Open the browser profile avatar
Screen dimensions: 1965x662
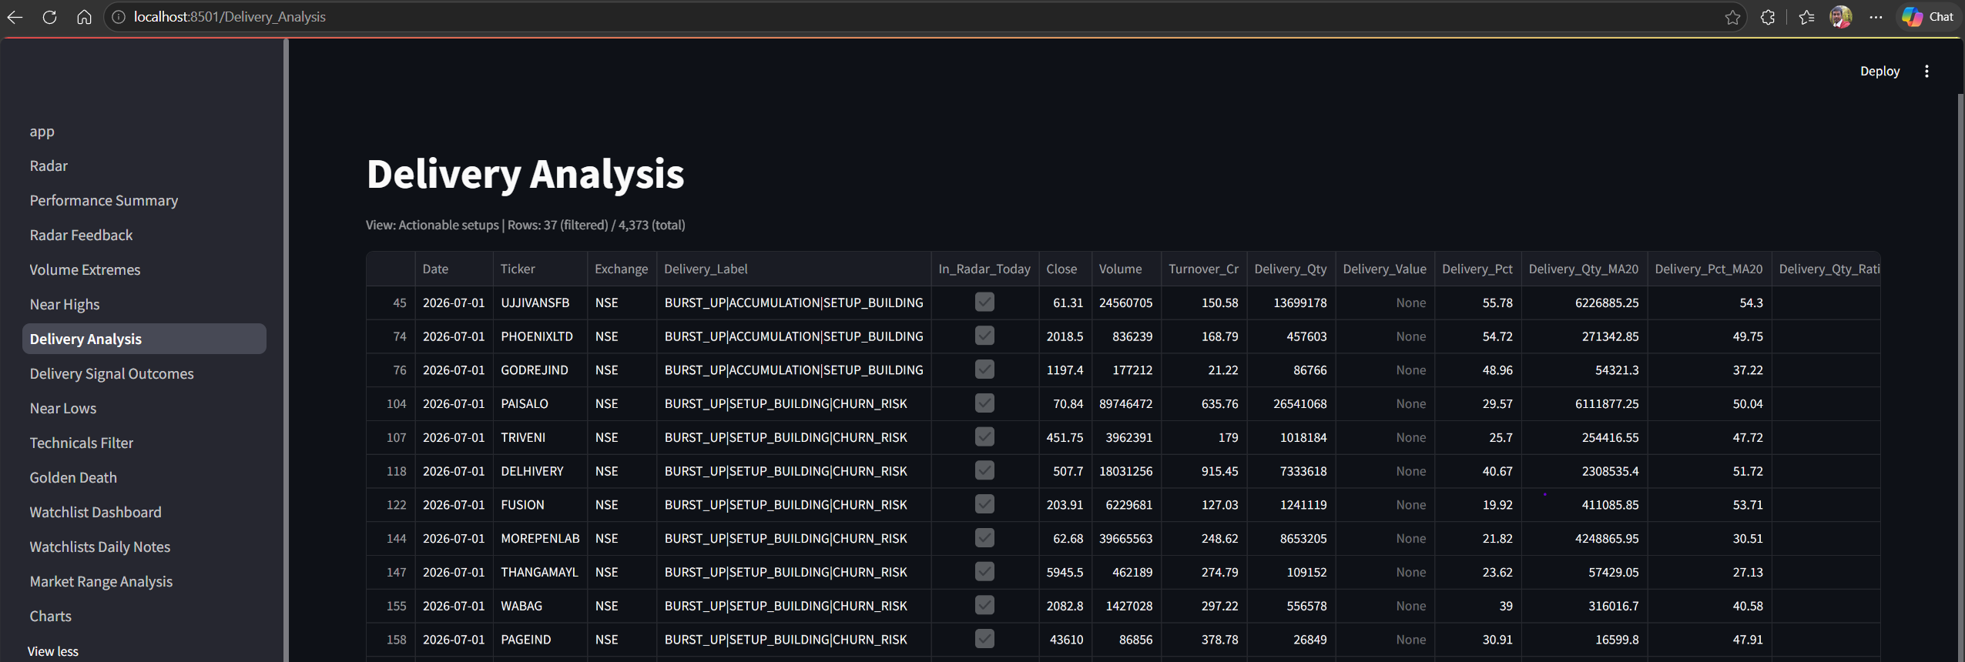coord(1841,17)
